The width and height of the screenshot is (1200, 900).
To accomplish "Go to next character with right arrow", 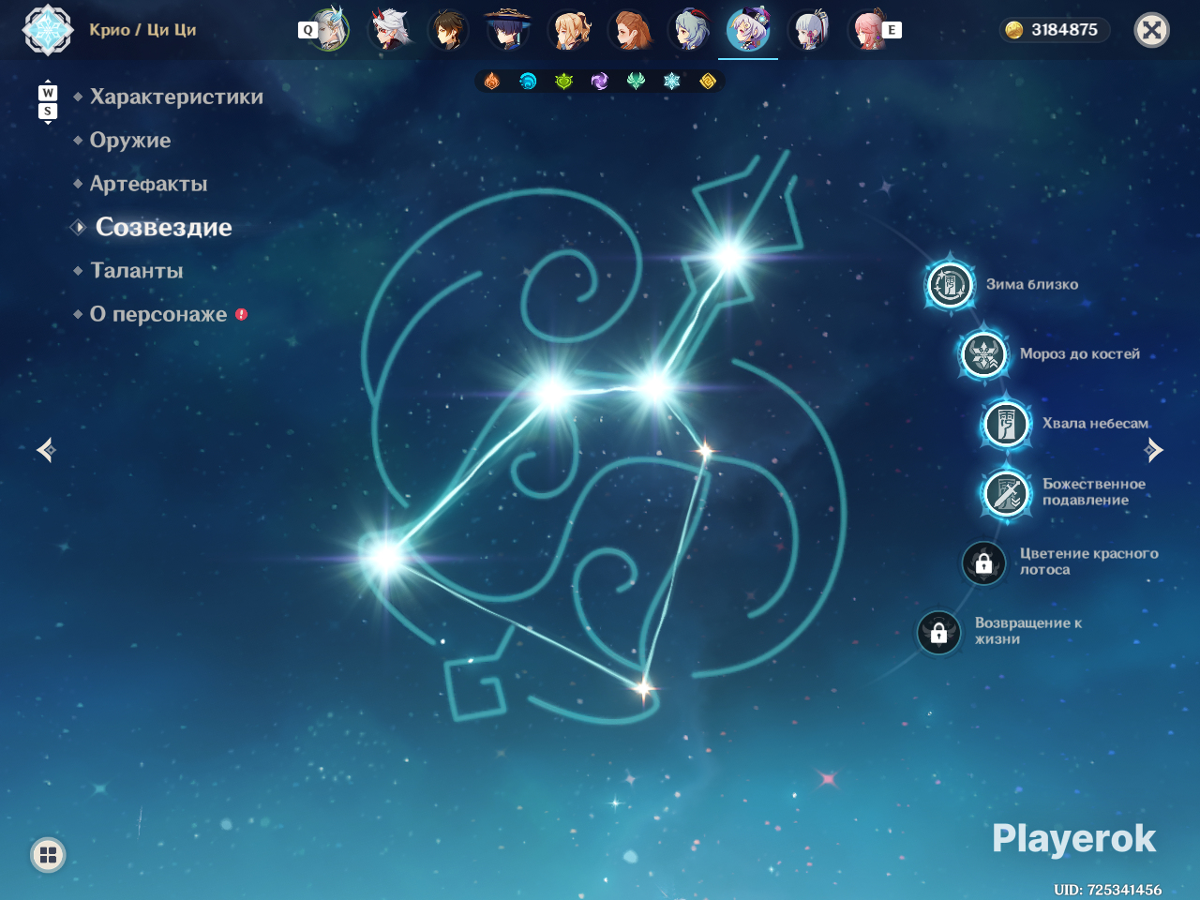I will coord(1154,451).
